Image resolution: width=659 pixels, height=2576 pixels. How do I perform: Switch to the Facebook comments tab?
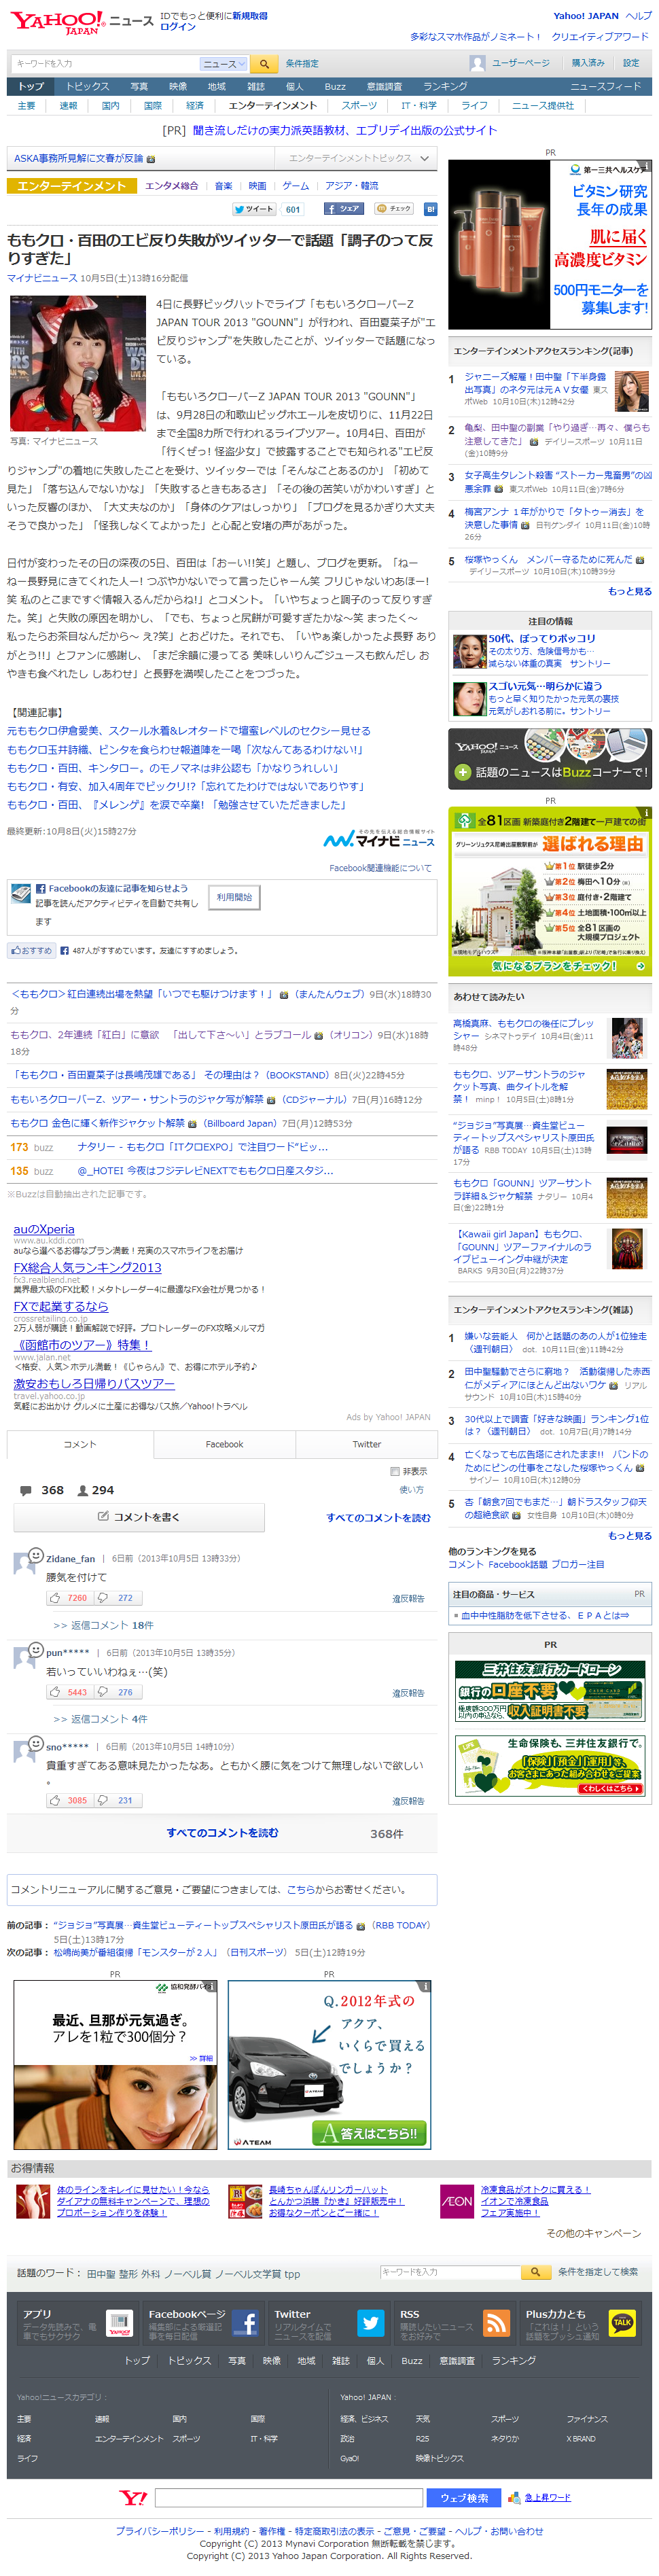coord(224,1444)
